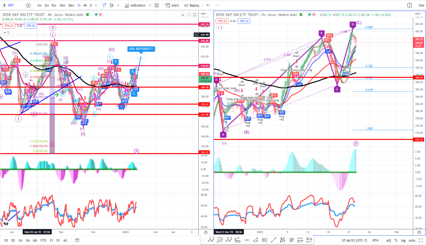Click the 452.34 price label on 4h axis
The height and width of the screenshot is (245, 426).
[205, 24]
